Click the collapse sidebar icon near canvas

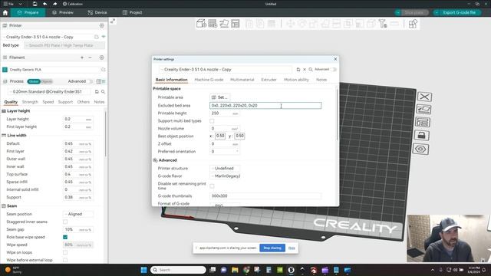click(x=113, y=21)
